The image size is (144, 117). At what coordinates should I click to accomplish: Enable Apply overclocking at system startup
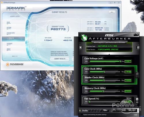pos(82,115)
